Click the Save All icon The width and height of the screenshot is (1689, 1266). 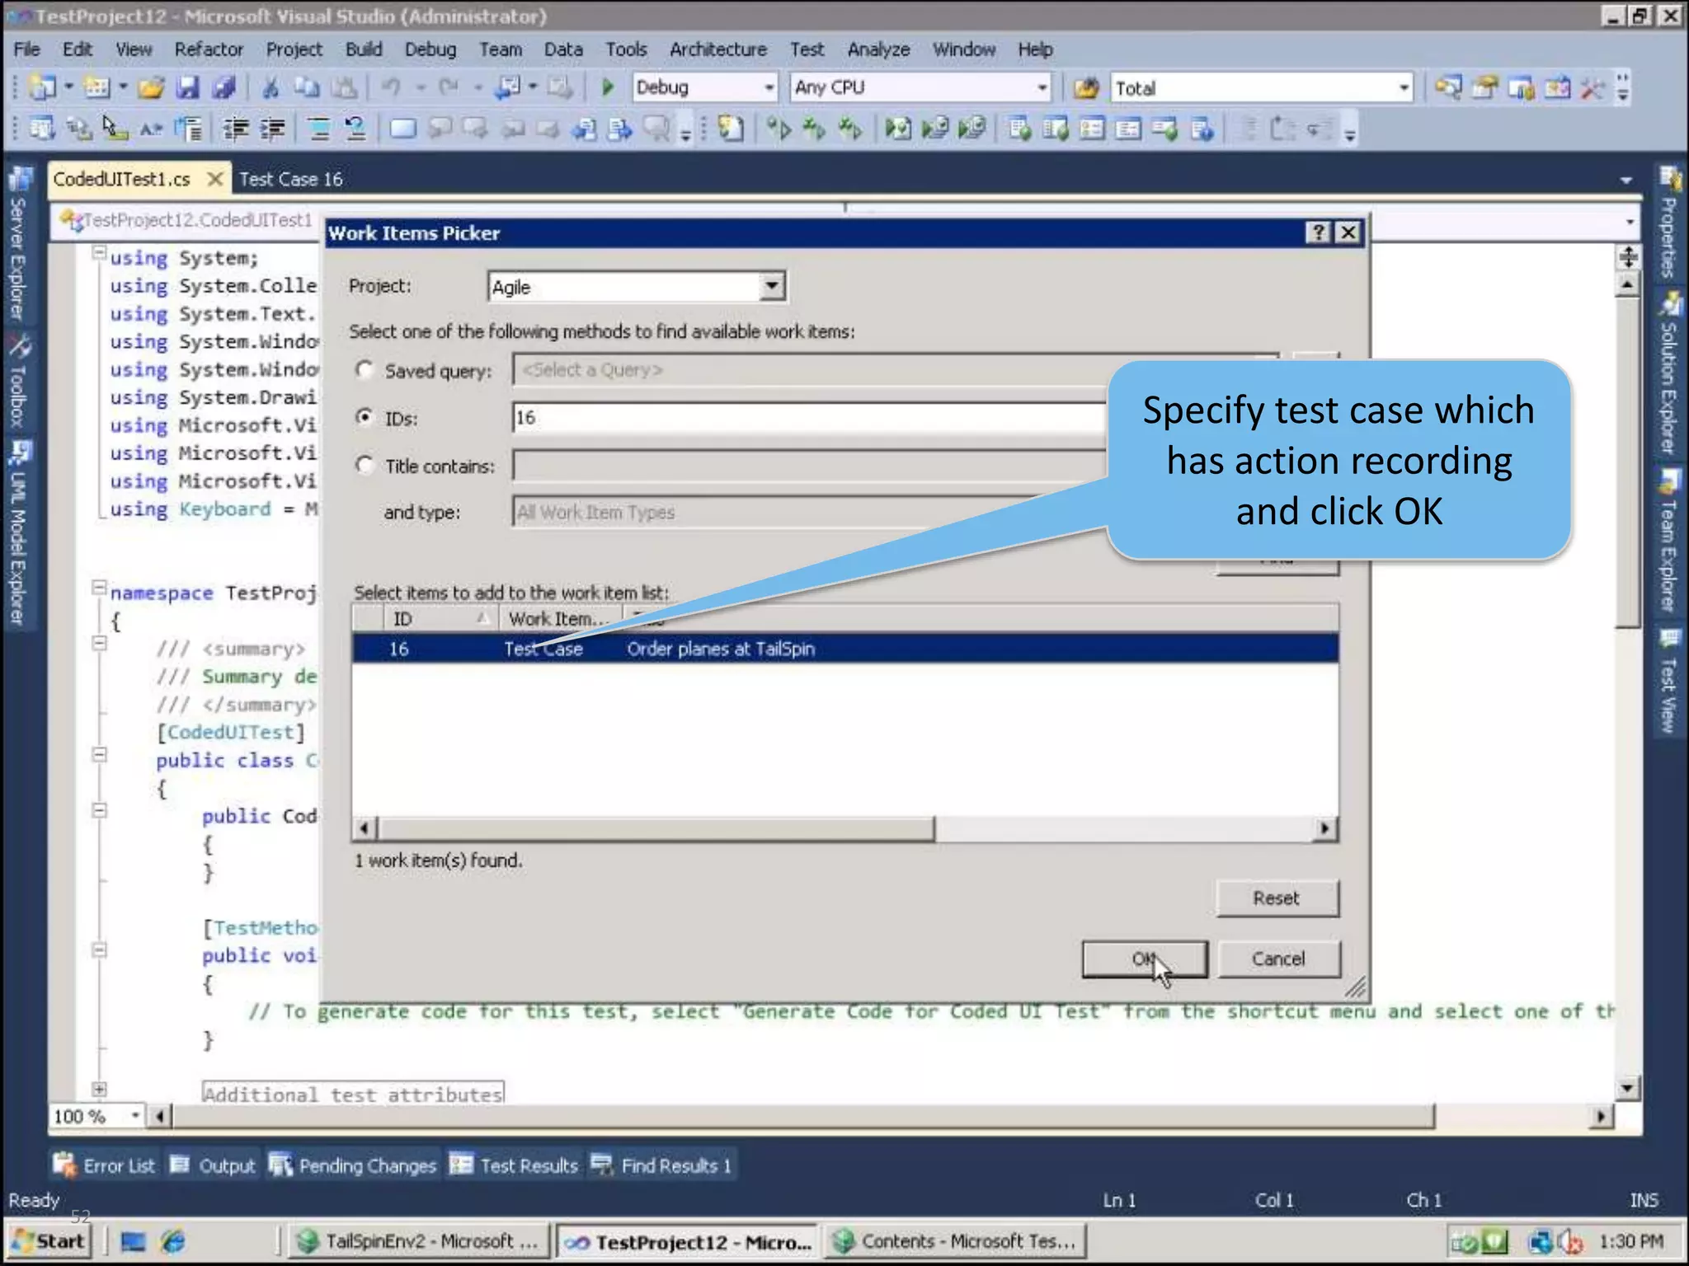point(223,87)
